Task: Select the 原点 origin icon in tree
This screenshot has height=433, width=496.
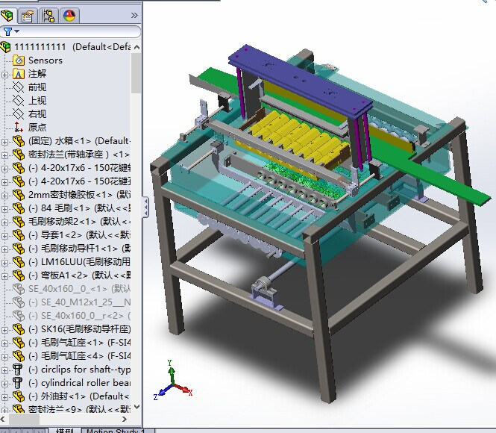Action: (19, 128)
